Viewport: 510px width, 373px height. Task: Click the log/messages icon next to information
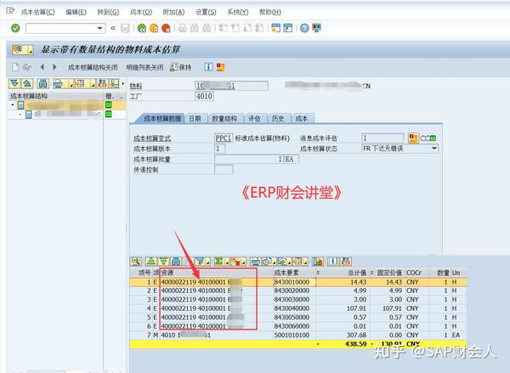(x=220, y=67)
